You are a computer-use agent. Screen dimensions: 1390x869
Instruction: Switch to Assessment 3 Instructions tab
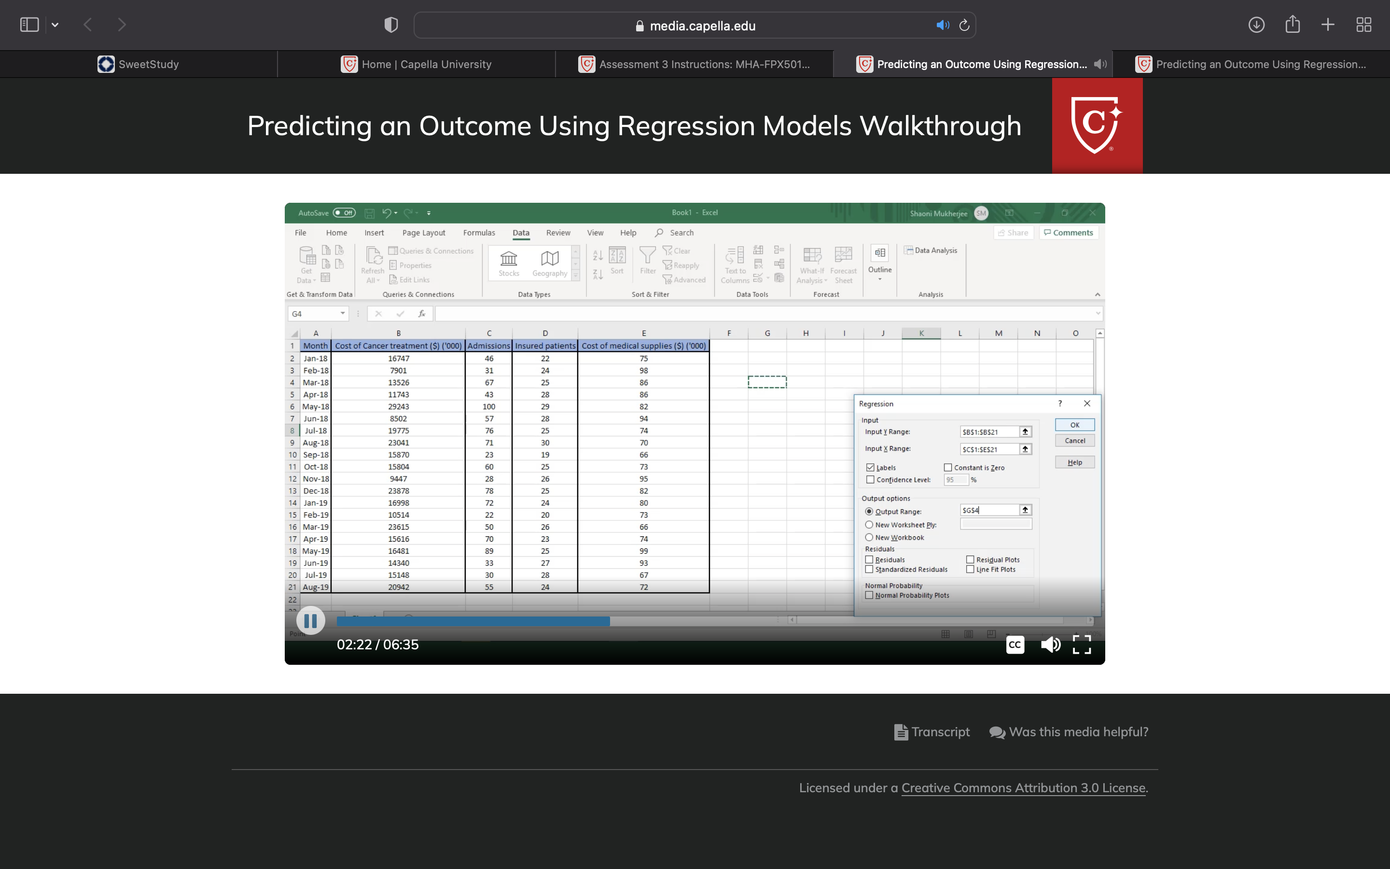tap(695, 64)
